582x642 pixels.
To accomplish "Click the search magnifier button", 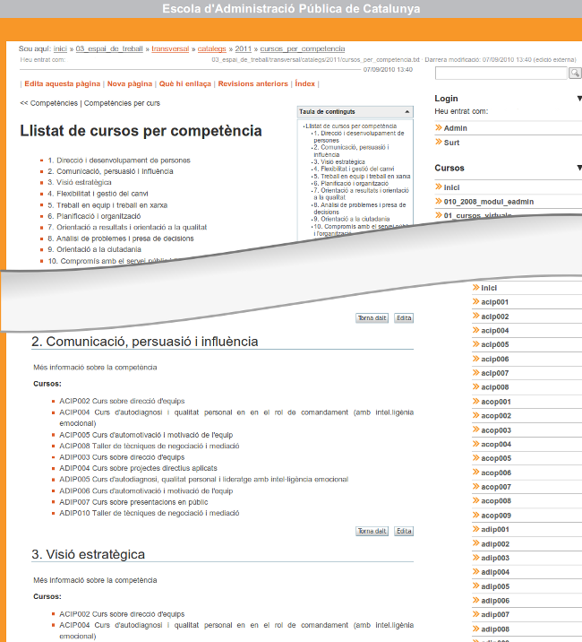I will point(575,73).
